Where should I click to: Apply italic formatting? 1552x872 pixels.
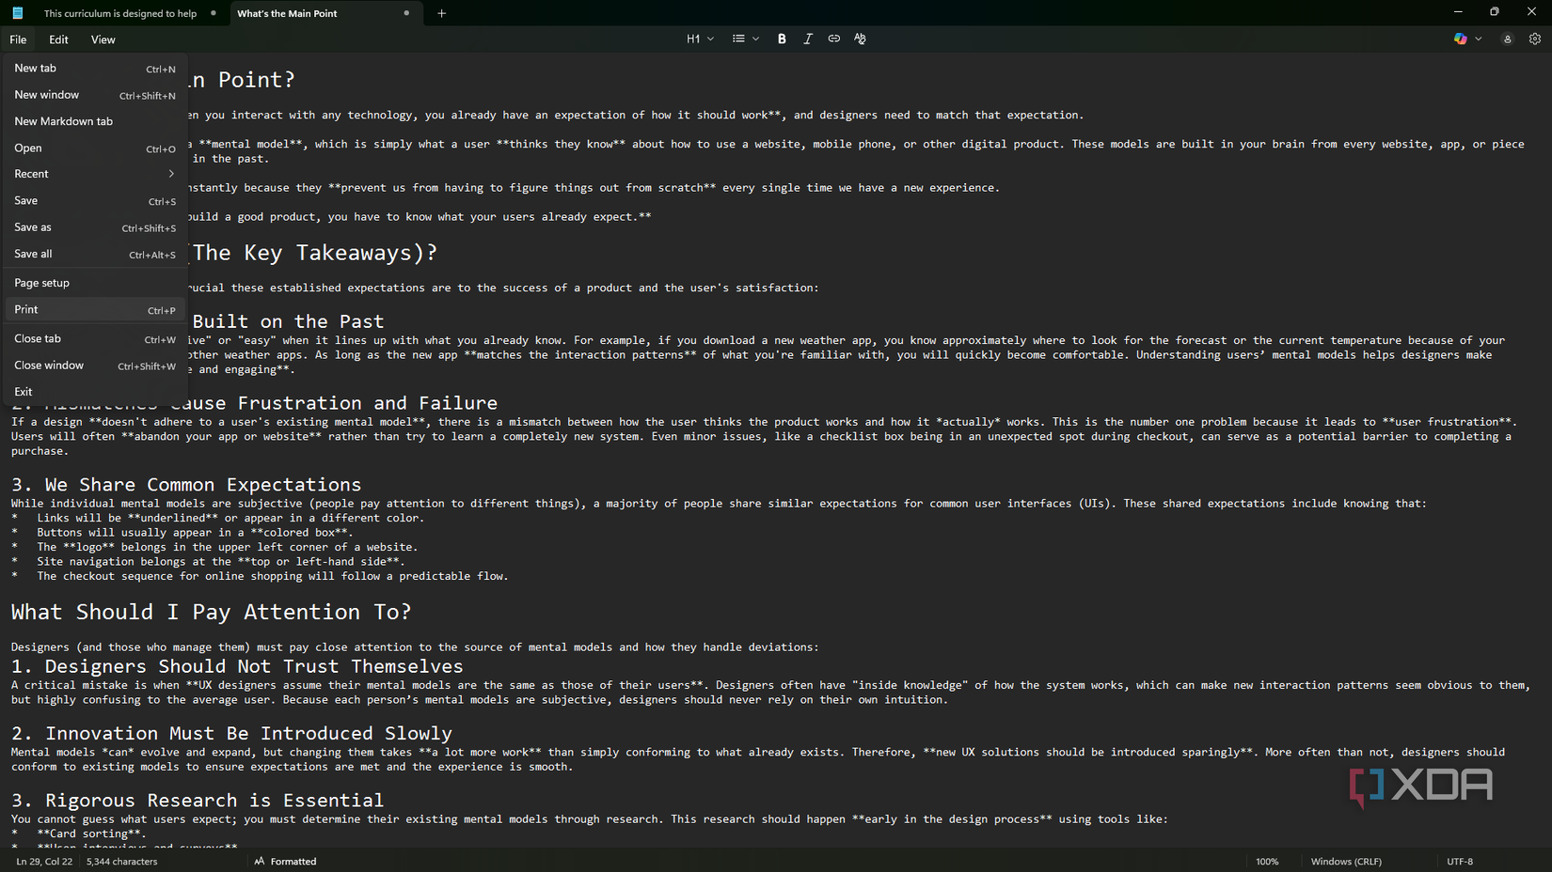click(x=808, y=39)
